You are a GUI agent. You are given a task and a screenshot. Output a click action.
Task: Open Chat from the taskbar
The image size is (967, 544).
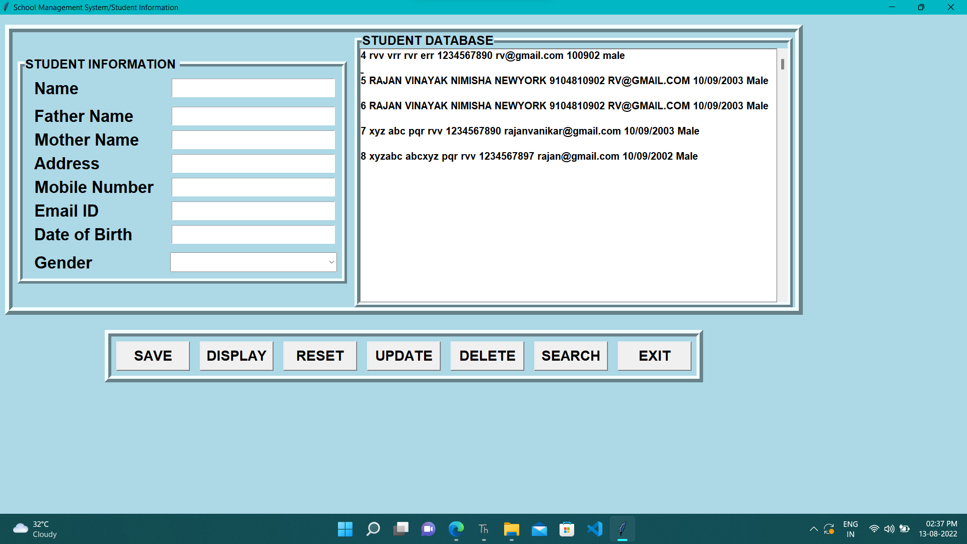[x=428, y=529]
